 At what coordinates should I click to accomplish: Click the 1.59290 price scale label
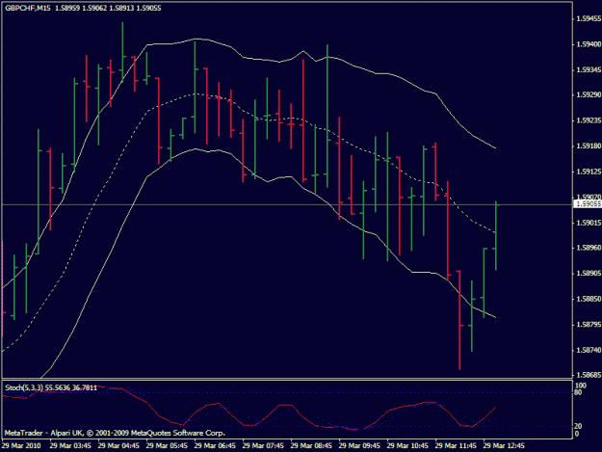point(589,94)
